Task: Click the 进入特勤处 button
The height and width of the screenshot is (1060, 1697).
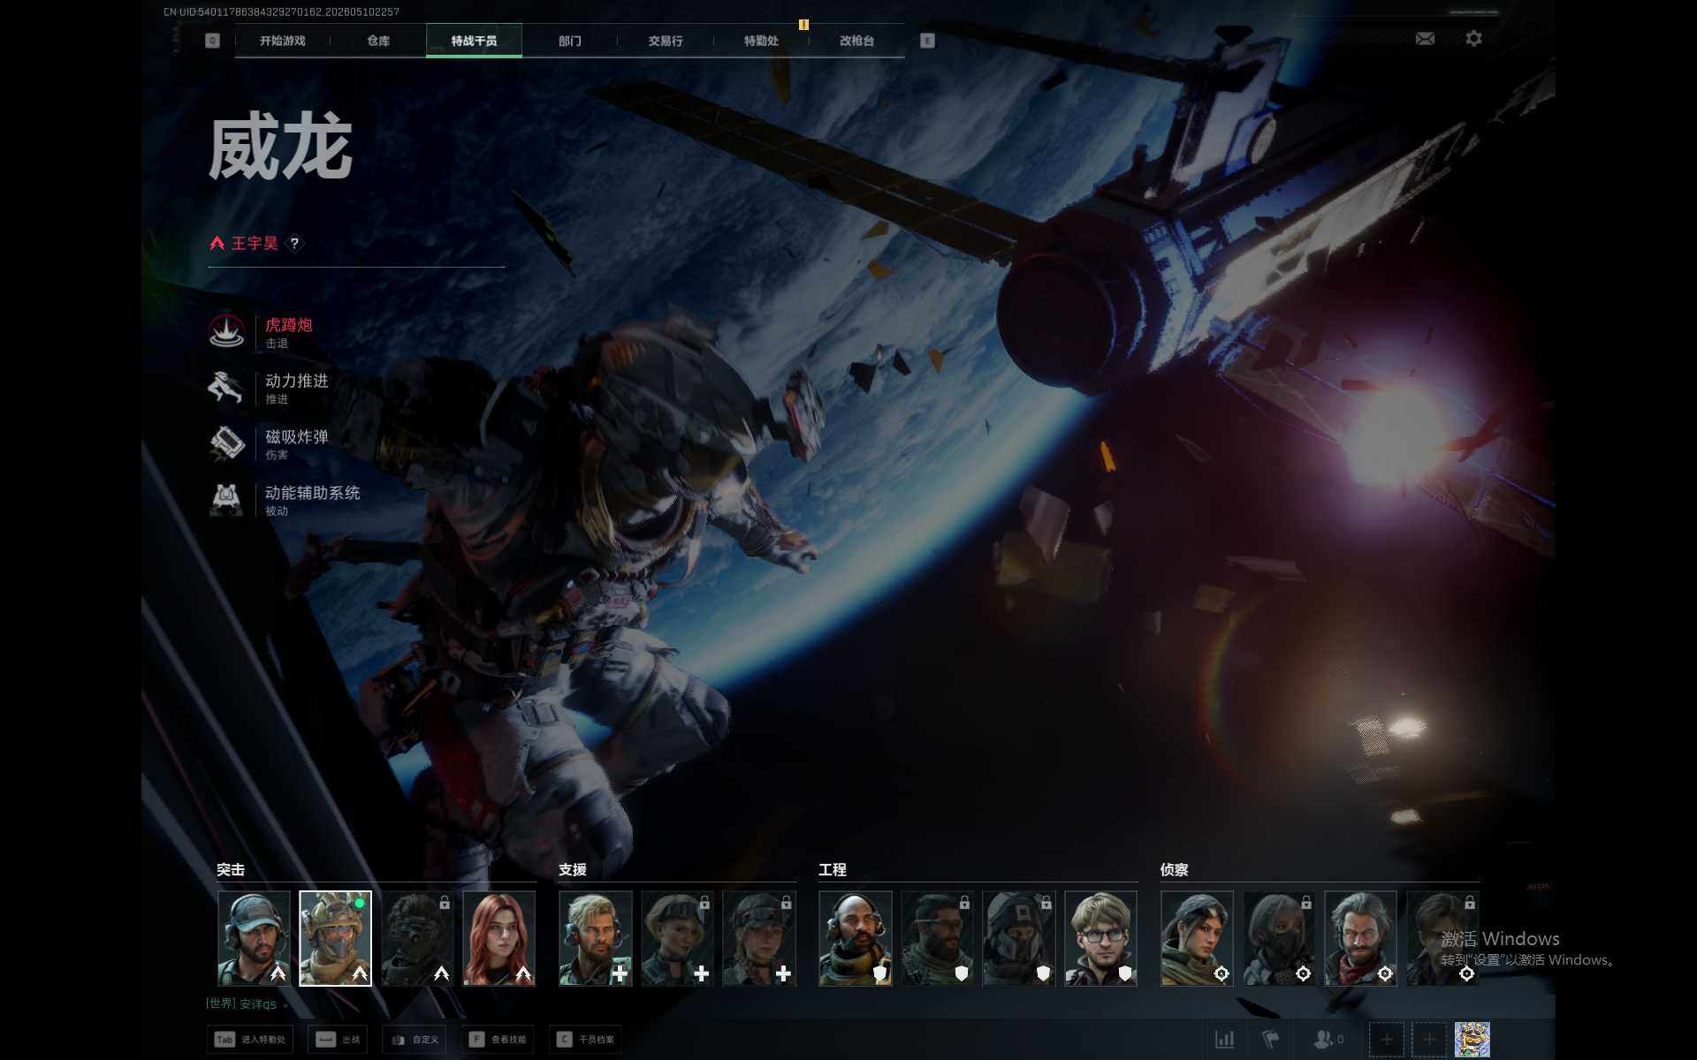Action: [x=250, y=1040]
